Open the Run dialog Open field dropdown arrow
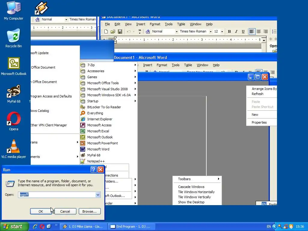 98,195
